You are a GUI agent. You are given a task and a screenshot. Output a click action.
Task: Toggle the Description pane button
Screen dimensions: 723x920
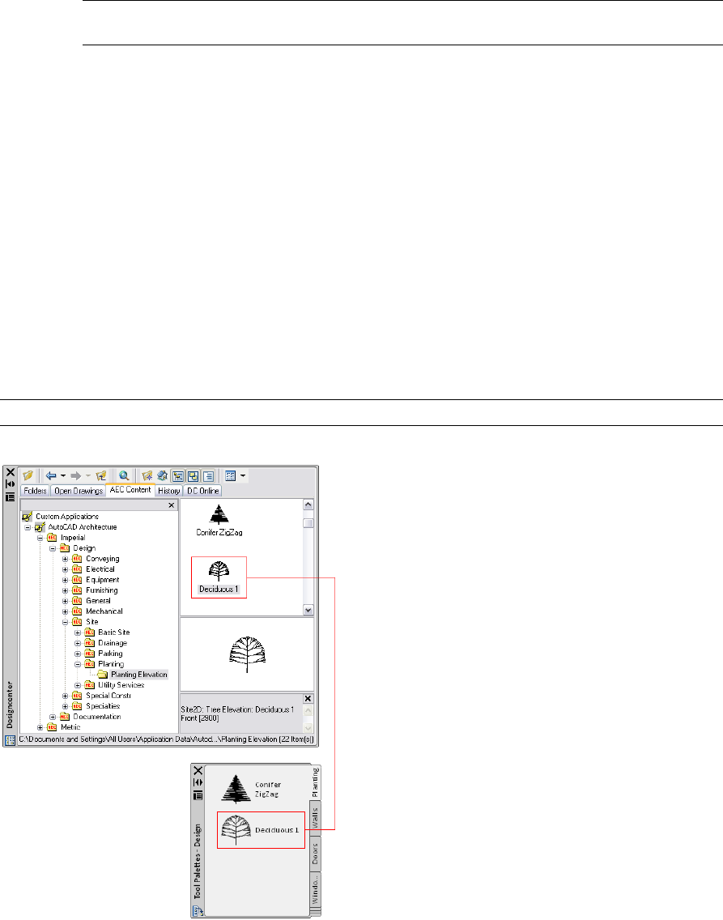[208, 476]
